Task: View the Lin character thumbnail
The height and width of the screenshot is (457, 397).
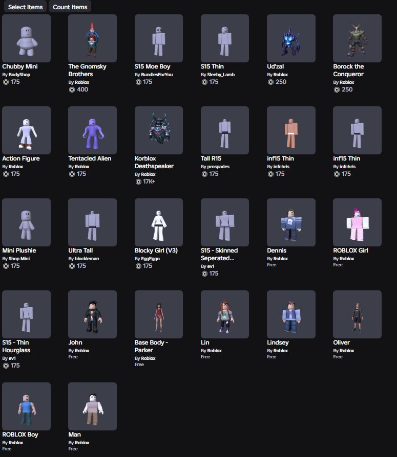Action: coord(225,314)
